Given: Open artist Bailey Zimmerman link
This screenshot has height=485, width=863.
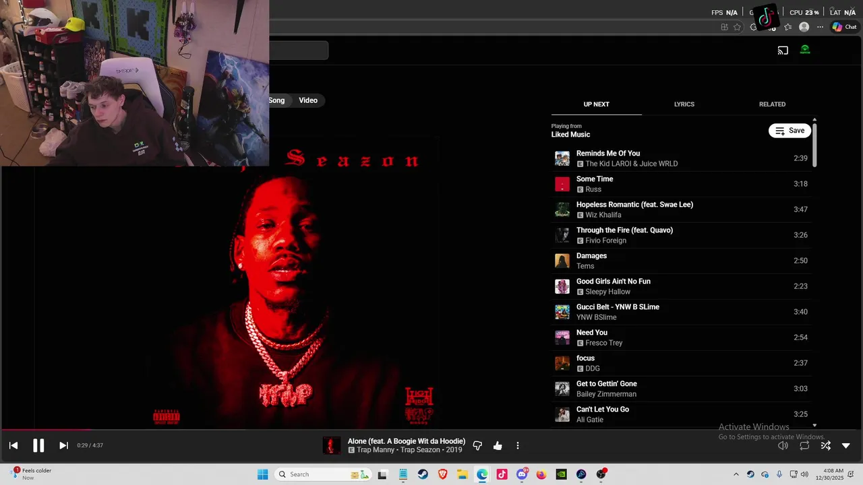Looking at the screenshot, I should pos(606,394).
